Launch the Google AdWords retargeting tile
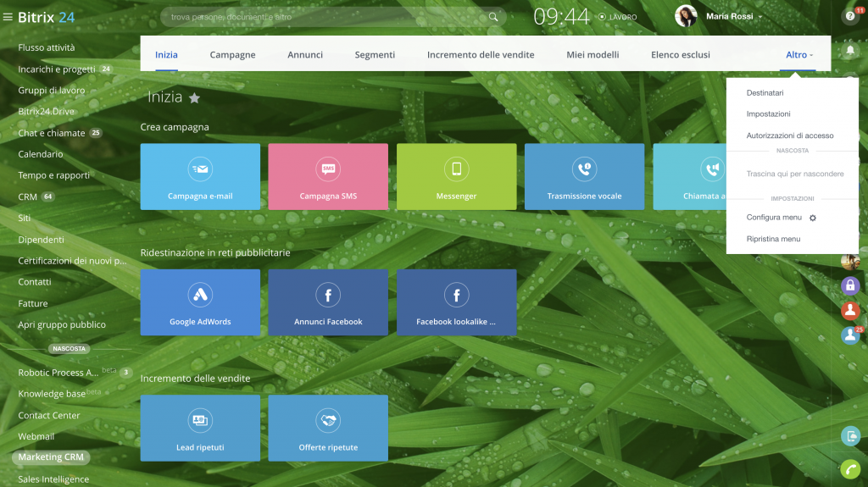Screen dimensions: 868x487 click(200, 302)
